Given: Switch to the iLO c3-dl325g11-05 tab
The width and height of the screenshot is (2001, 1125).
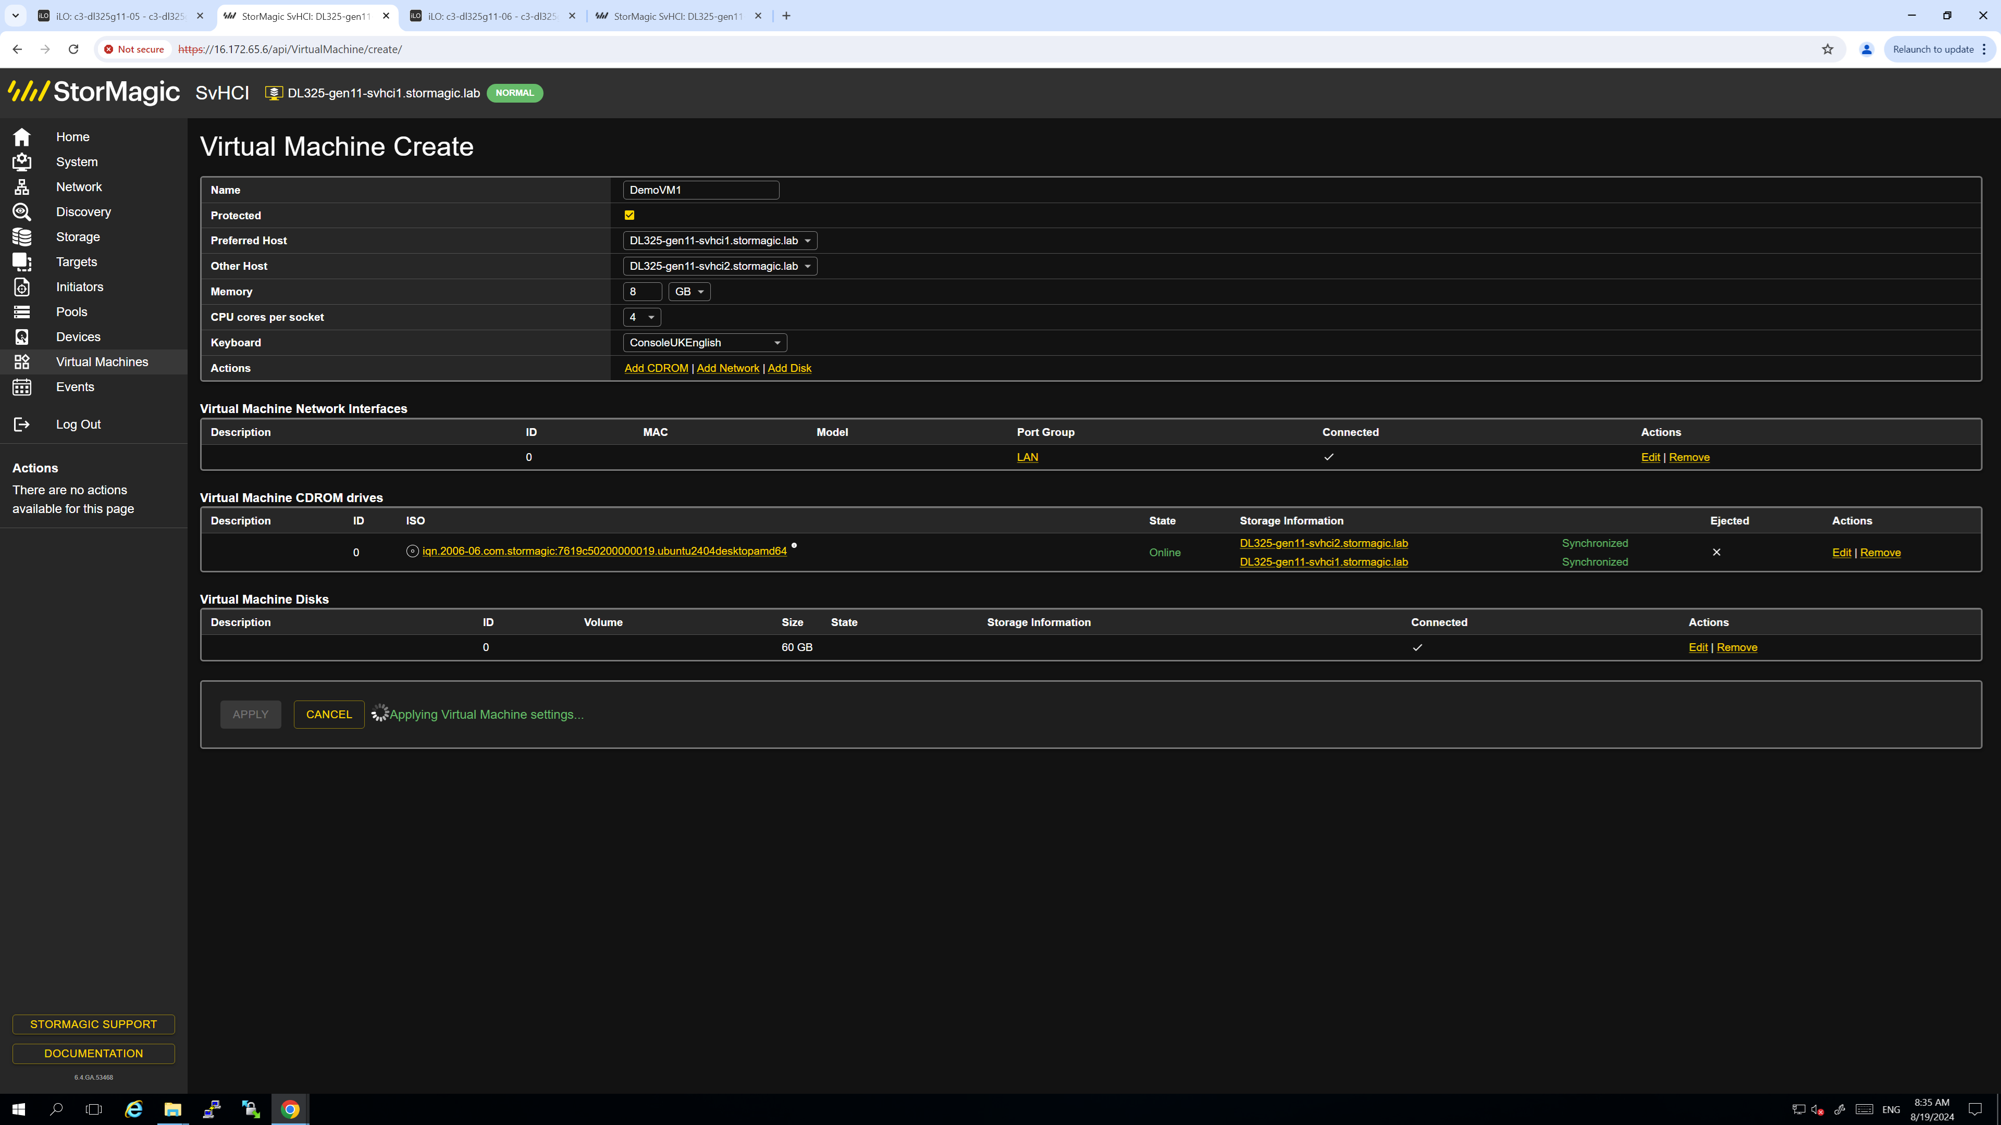Looking at the screenshot, I should (120, 16).
